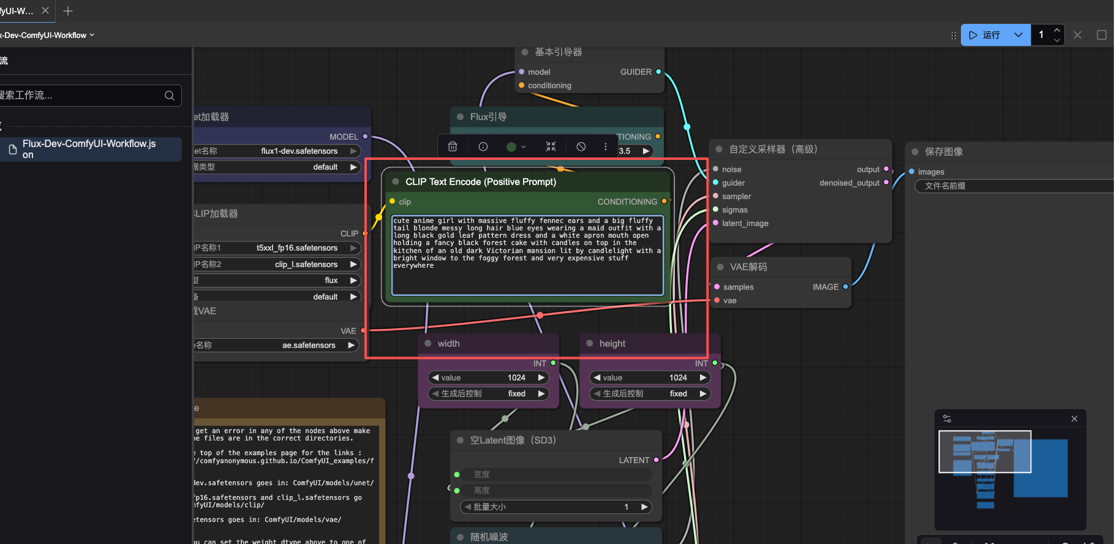Open a new workflow tab with plus
1114x544 pixels.
pos(68,11)
